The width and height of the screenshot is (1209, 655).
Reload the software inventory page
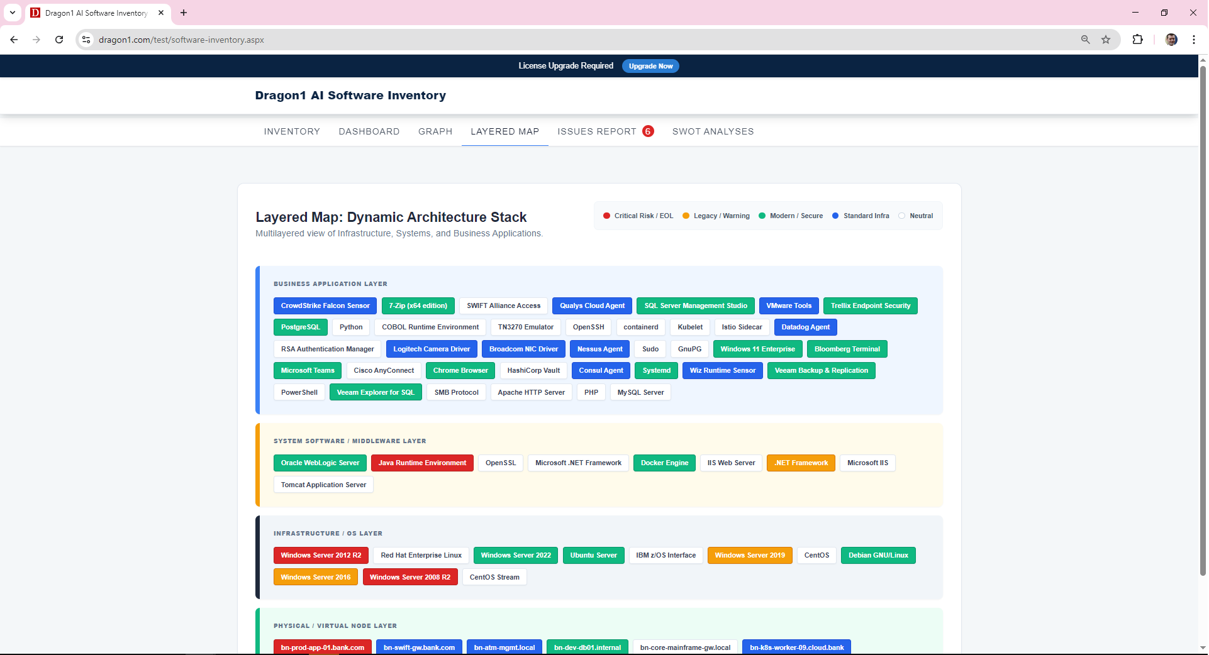59,40
